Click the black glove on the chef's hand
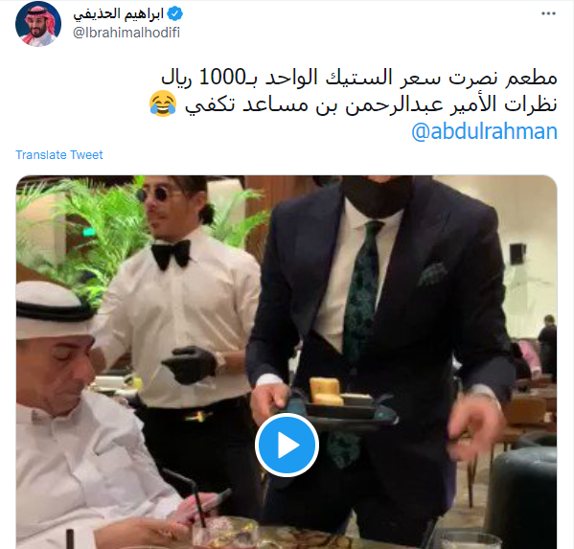The image size is (574, 549). (x=190, y=364)
